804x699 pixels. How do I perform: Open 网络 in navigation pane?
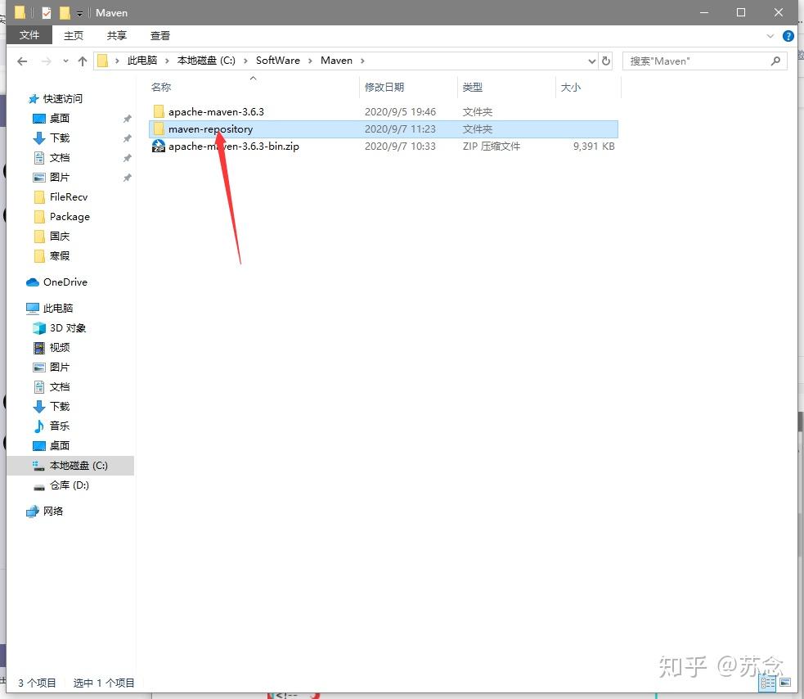pyautogui.click(x=53, y=512)
